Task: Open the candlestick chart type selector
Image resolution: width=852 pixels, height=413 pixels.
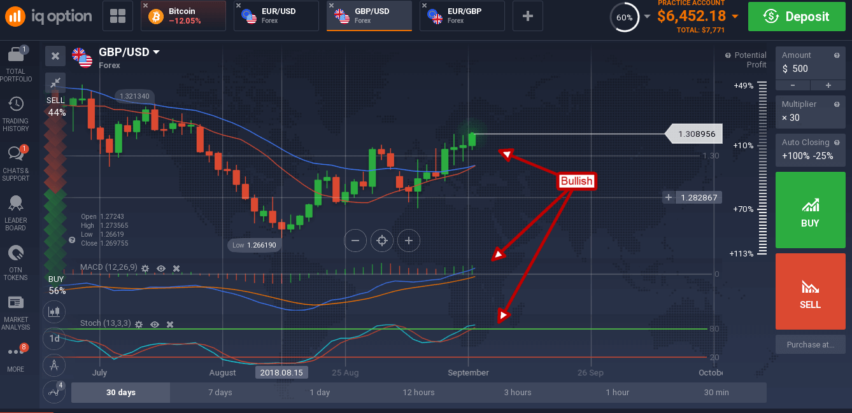Action: tap(54, 312)
